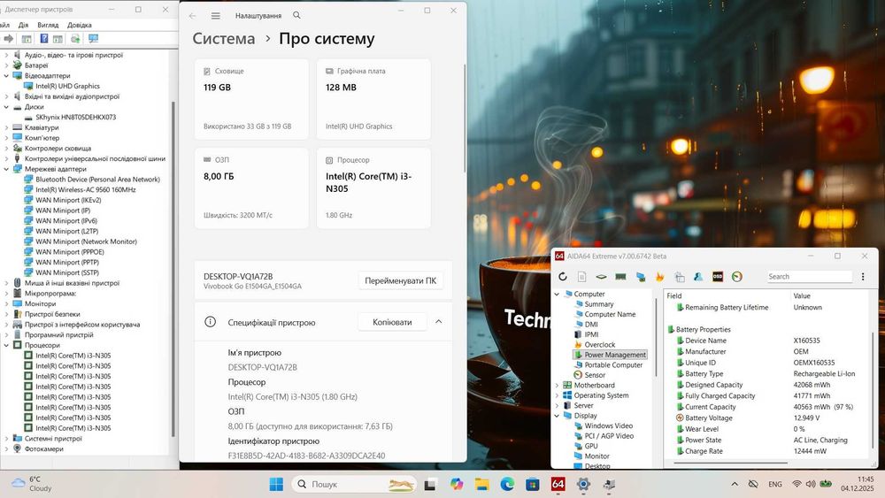885x498 pixels.
Task: Open the weather widget showing 6°C Cloudy
Action: [x=33, y=484]
